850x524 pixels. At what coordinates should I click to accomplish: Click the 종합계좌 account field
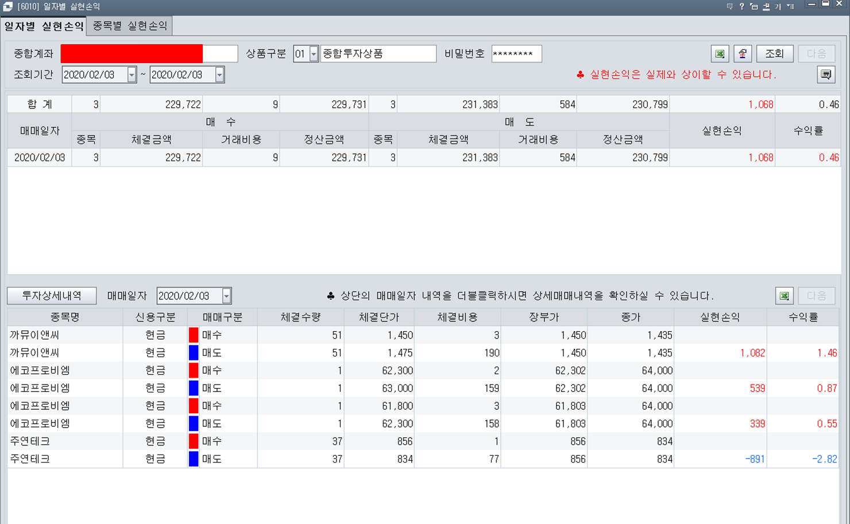[x=149, y=54]
